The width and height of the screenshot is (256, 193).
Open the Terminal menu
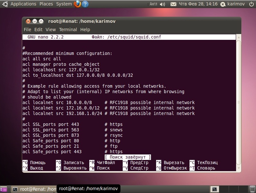68,30
